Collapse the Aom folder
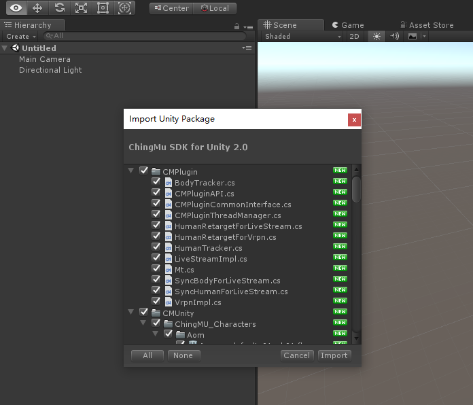This screenshot has height=405, width=473. (156, 334)
